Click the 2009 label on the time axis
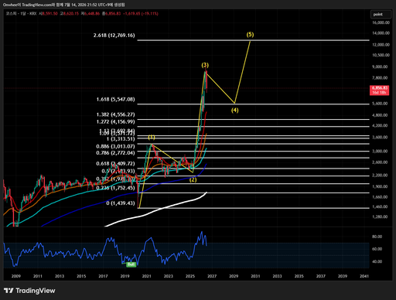Viewport: 396px width, 300px height. 16,276
